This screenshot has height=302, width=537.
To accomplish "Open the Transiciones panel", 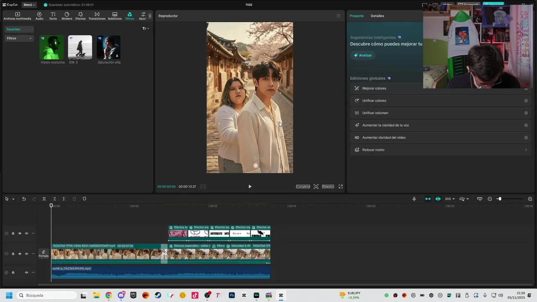I will pos(97,16).
